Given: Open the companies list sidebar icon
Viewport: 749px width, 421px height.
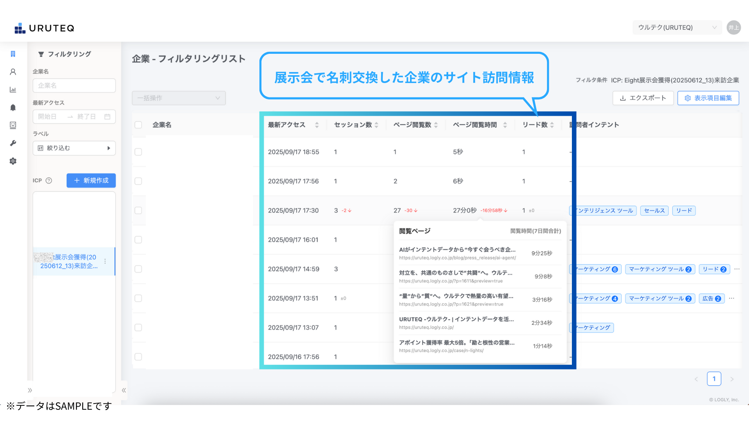Looking at the screenshot, I should click(13, 54).
